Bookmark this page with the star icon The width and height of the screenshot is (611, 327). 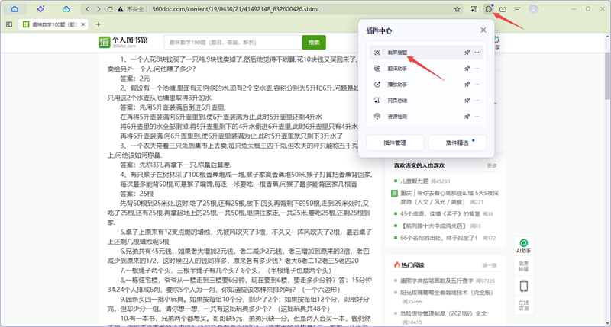tap(457, 9)
